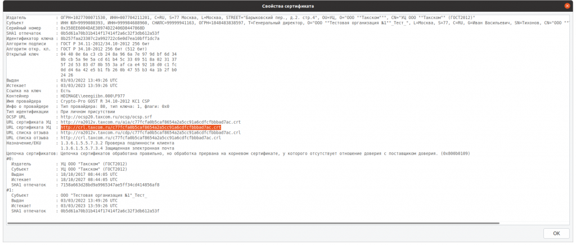Click subject ООО "Тестовая организация №1"_Тест_ under #1
Screen dimensions: 576x245
(104, 195)
